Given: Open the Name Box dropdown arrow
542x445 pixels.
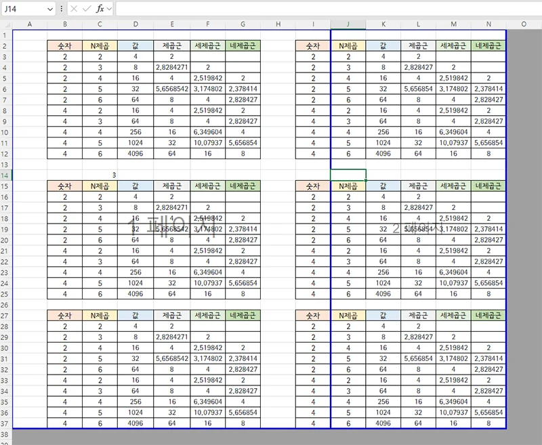Looking at the screenshot, I should (x=50, y=9).
